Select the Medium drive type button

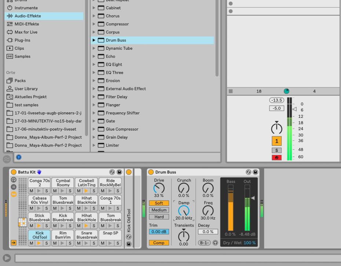[x=159, y=210]
